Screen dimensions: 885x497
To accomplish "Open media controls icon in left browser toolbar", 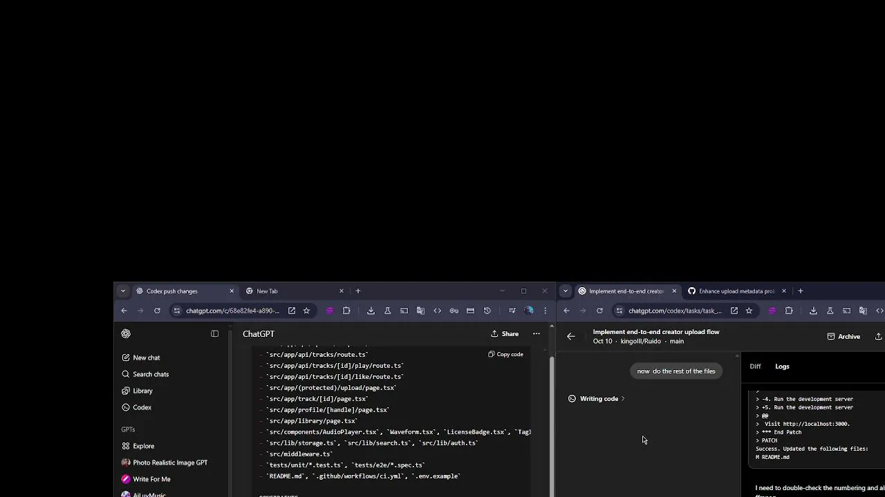I will [x=512, y=311].
